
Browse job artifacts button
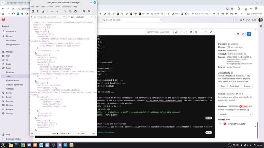[247, 86]
